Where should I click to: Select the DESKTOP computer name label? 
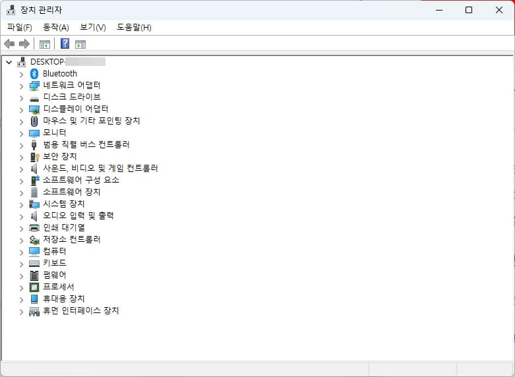click(x=68, y=62)
